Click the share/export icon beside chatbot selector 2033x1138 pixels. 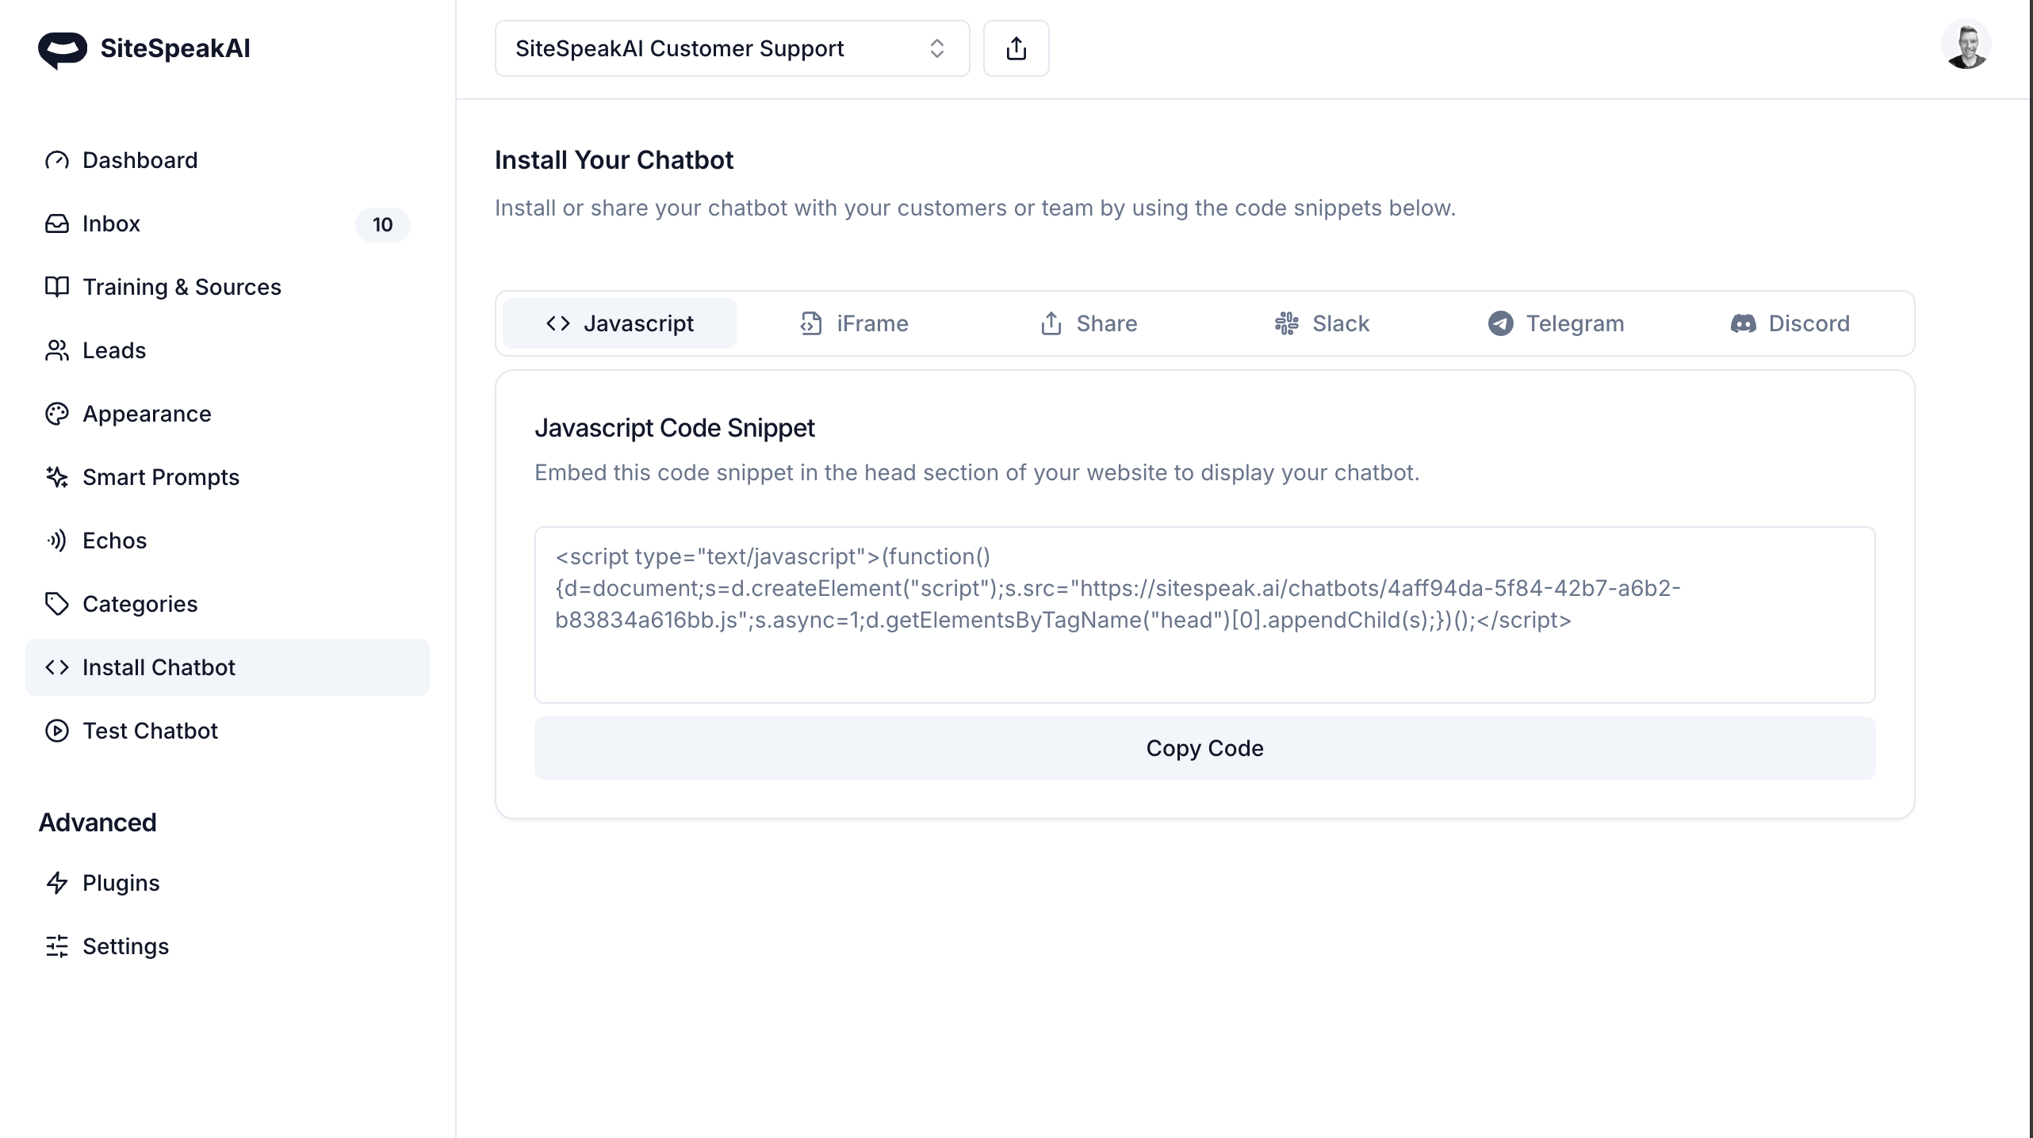[1016, 48]
